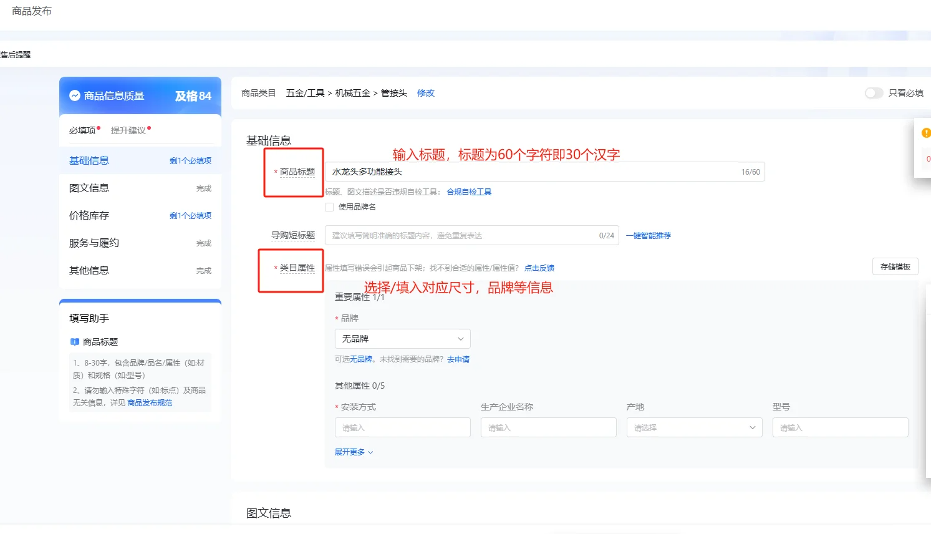The height and width of the screenshot is (534, 931).
Task: Toggle the 只看必填 switch
Action: (x=874, y=93)
